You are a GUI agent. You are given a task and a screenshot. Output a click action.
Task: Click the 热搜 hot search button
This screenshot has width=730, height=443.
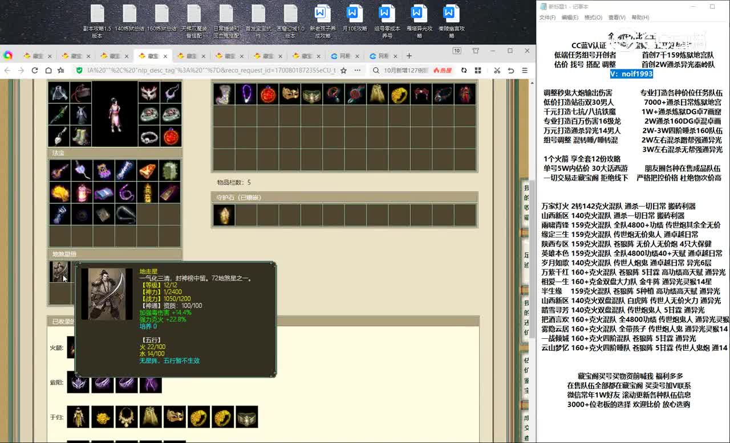click(443, 71)
